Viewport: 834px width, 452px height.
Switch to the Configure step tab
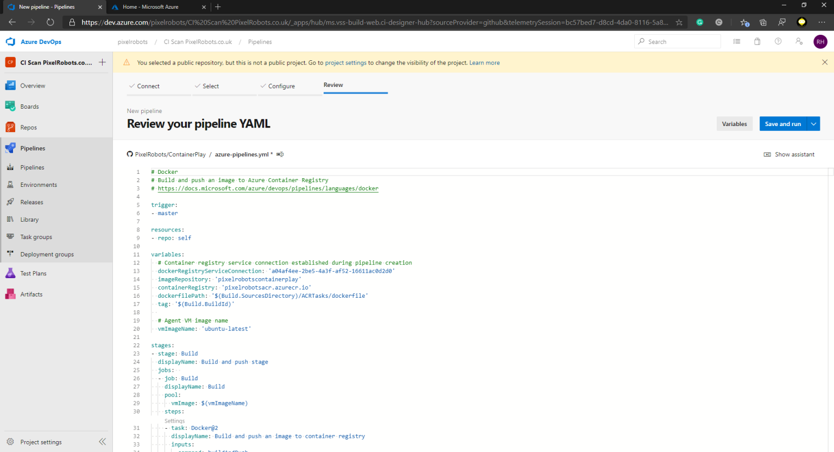pyautogui.click(x=283, y=86)
